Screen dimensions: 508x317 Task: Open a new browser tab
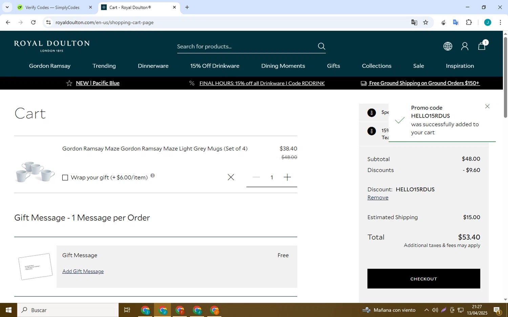[187, 7]
